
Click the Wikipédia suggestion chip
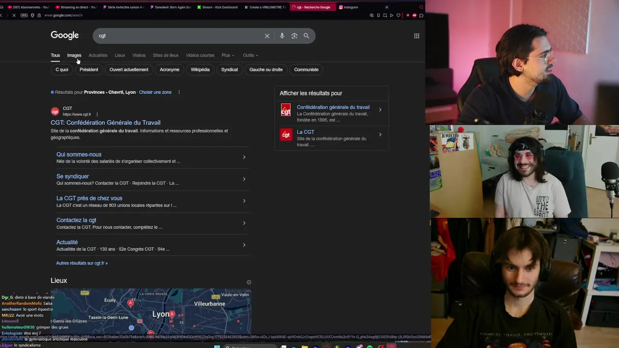click(x=200, y=70)
